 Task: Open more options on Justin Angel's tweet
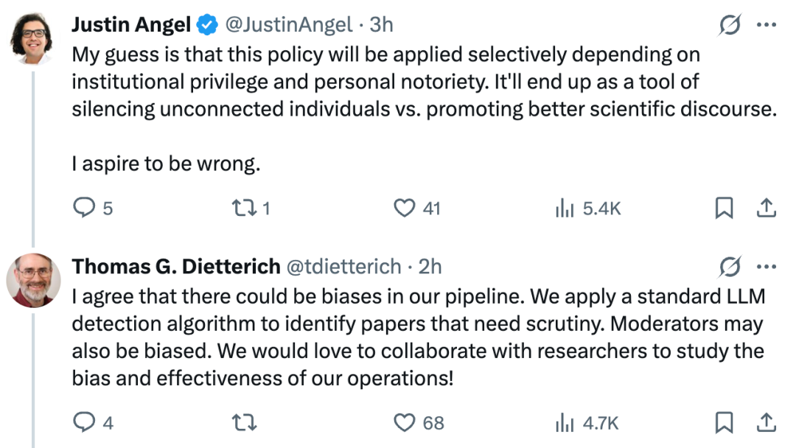tap(766, 24)
